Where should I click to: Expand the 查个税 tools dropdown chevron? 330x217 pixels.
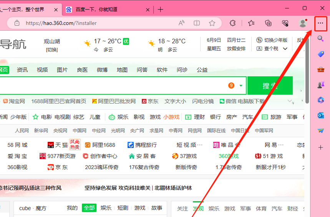pyautogui.click(x=285, y=49)
